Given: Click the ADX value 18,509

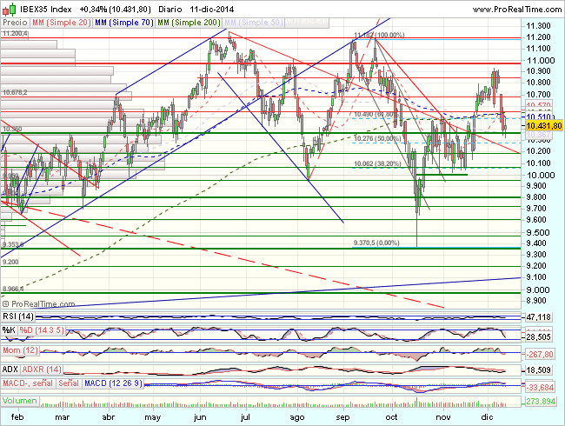Looking at the screenshot, I should 539,369.
